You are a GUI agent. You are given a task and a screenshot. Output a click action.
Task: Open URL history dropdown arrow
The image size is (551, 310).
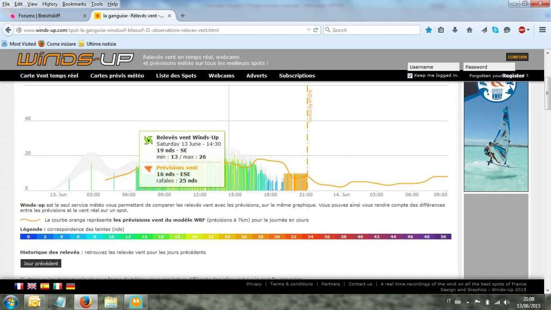(x=308, y=30)
